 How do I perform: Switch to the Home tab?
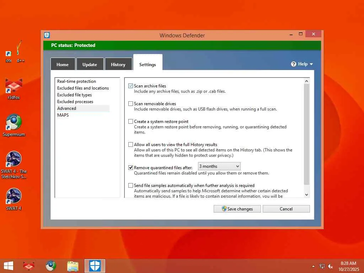pos(63,64)
